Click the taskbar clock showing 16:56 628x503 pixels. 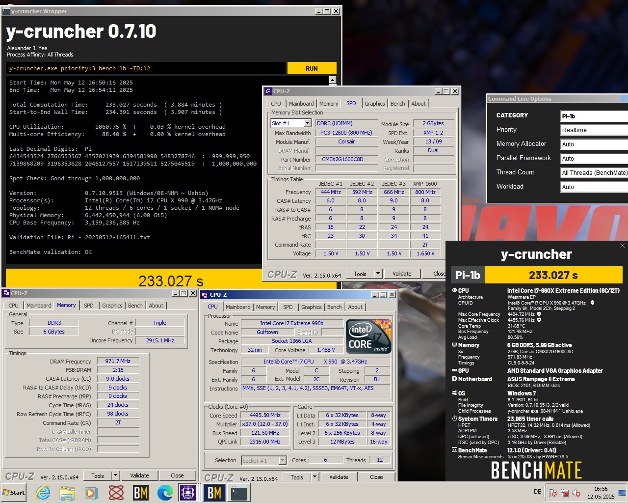[601, 493]
